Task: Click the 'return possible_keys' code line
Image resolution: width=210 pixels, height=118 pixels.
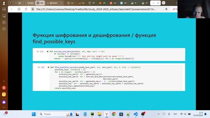Action: click(x=65, y=88)
